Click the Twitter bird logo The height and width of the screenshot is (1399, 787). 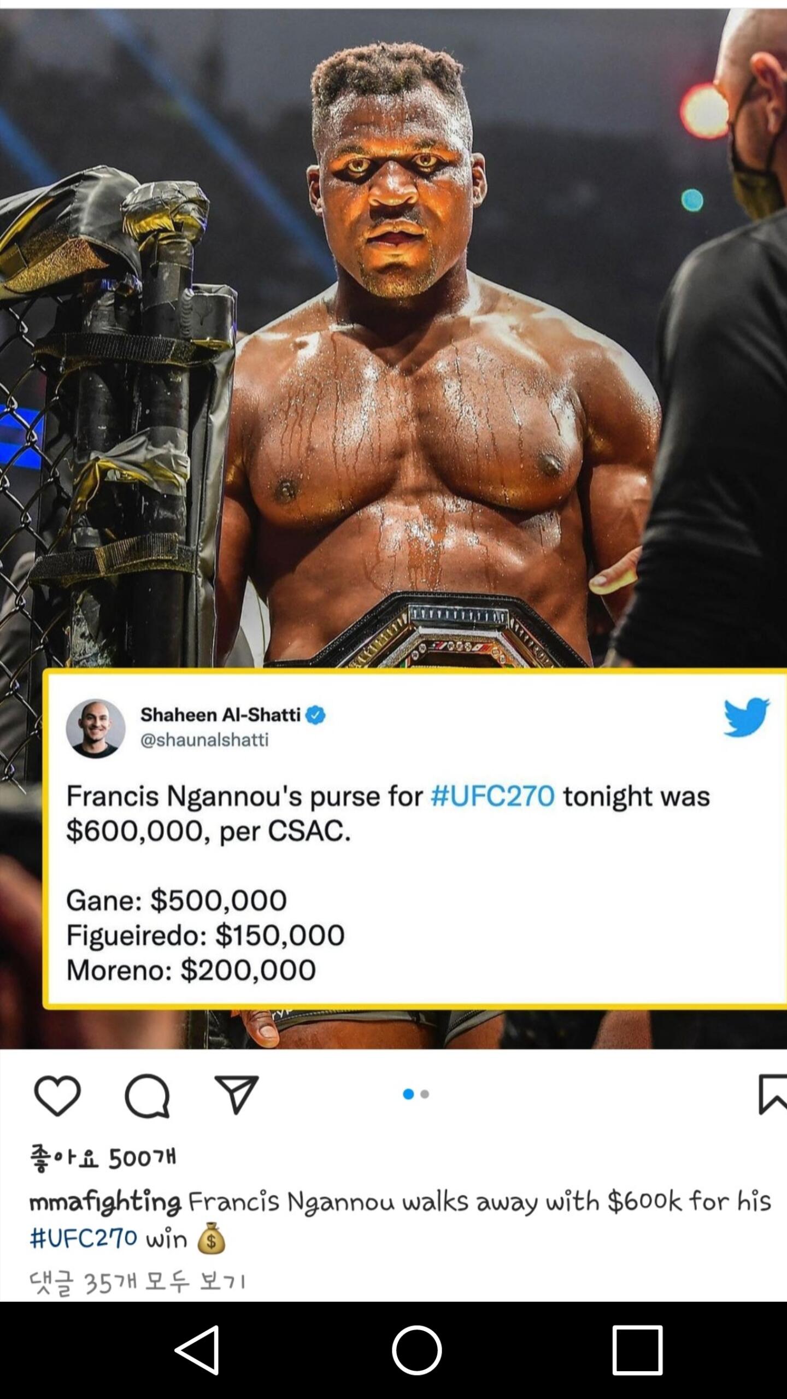(747, 716)
